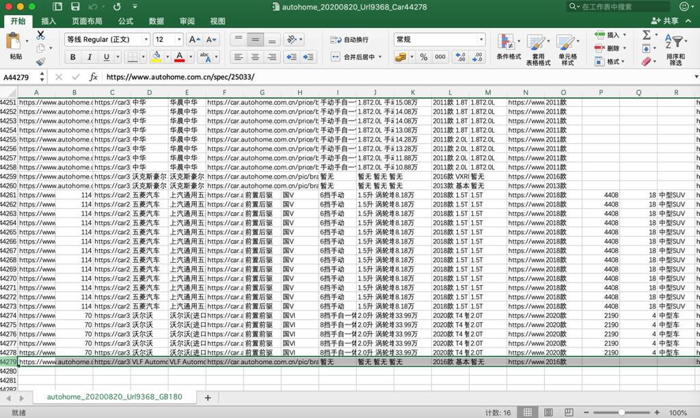Toggle italic formatting
Viewport: 700px width, 418px height.
click(x=90, y=57)
